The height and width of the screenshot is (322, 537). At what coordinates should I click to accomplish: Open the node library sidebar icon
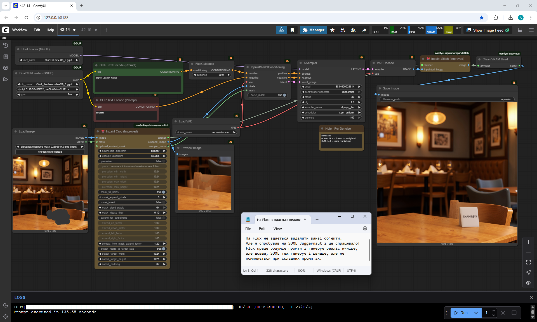[5, 57]
